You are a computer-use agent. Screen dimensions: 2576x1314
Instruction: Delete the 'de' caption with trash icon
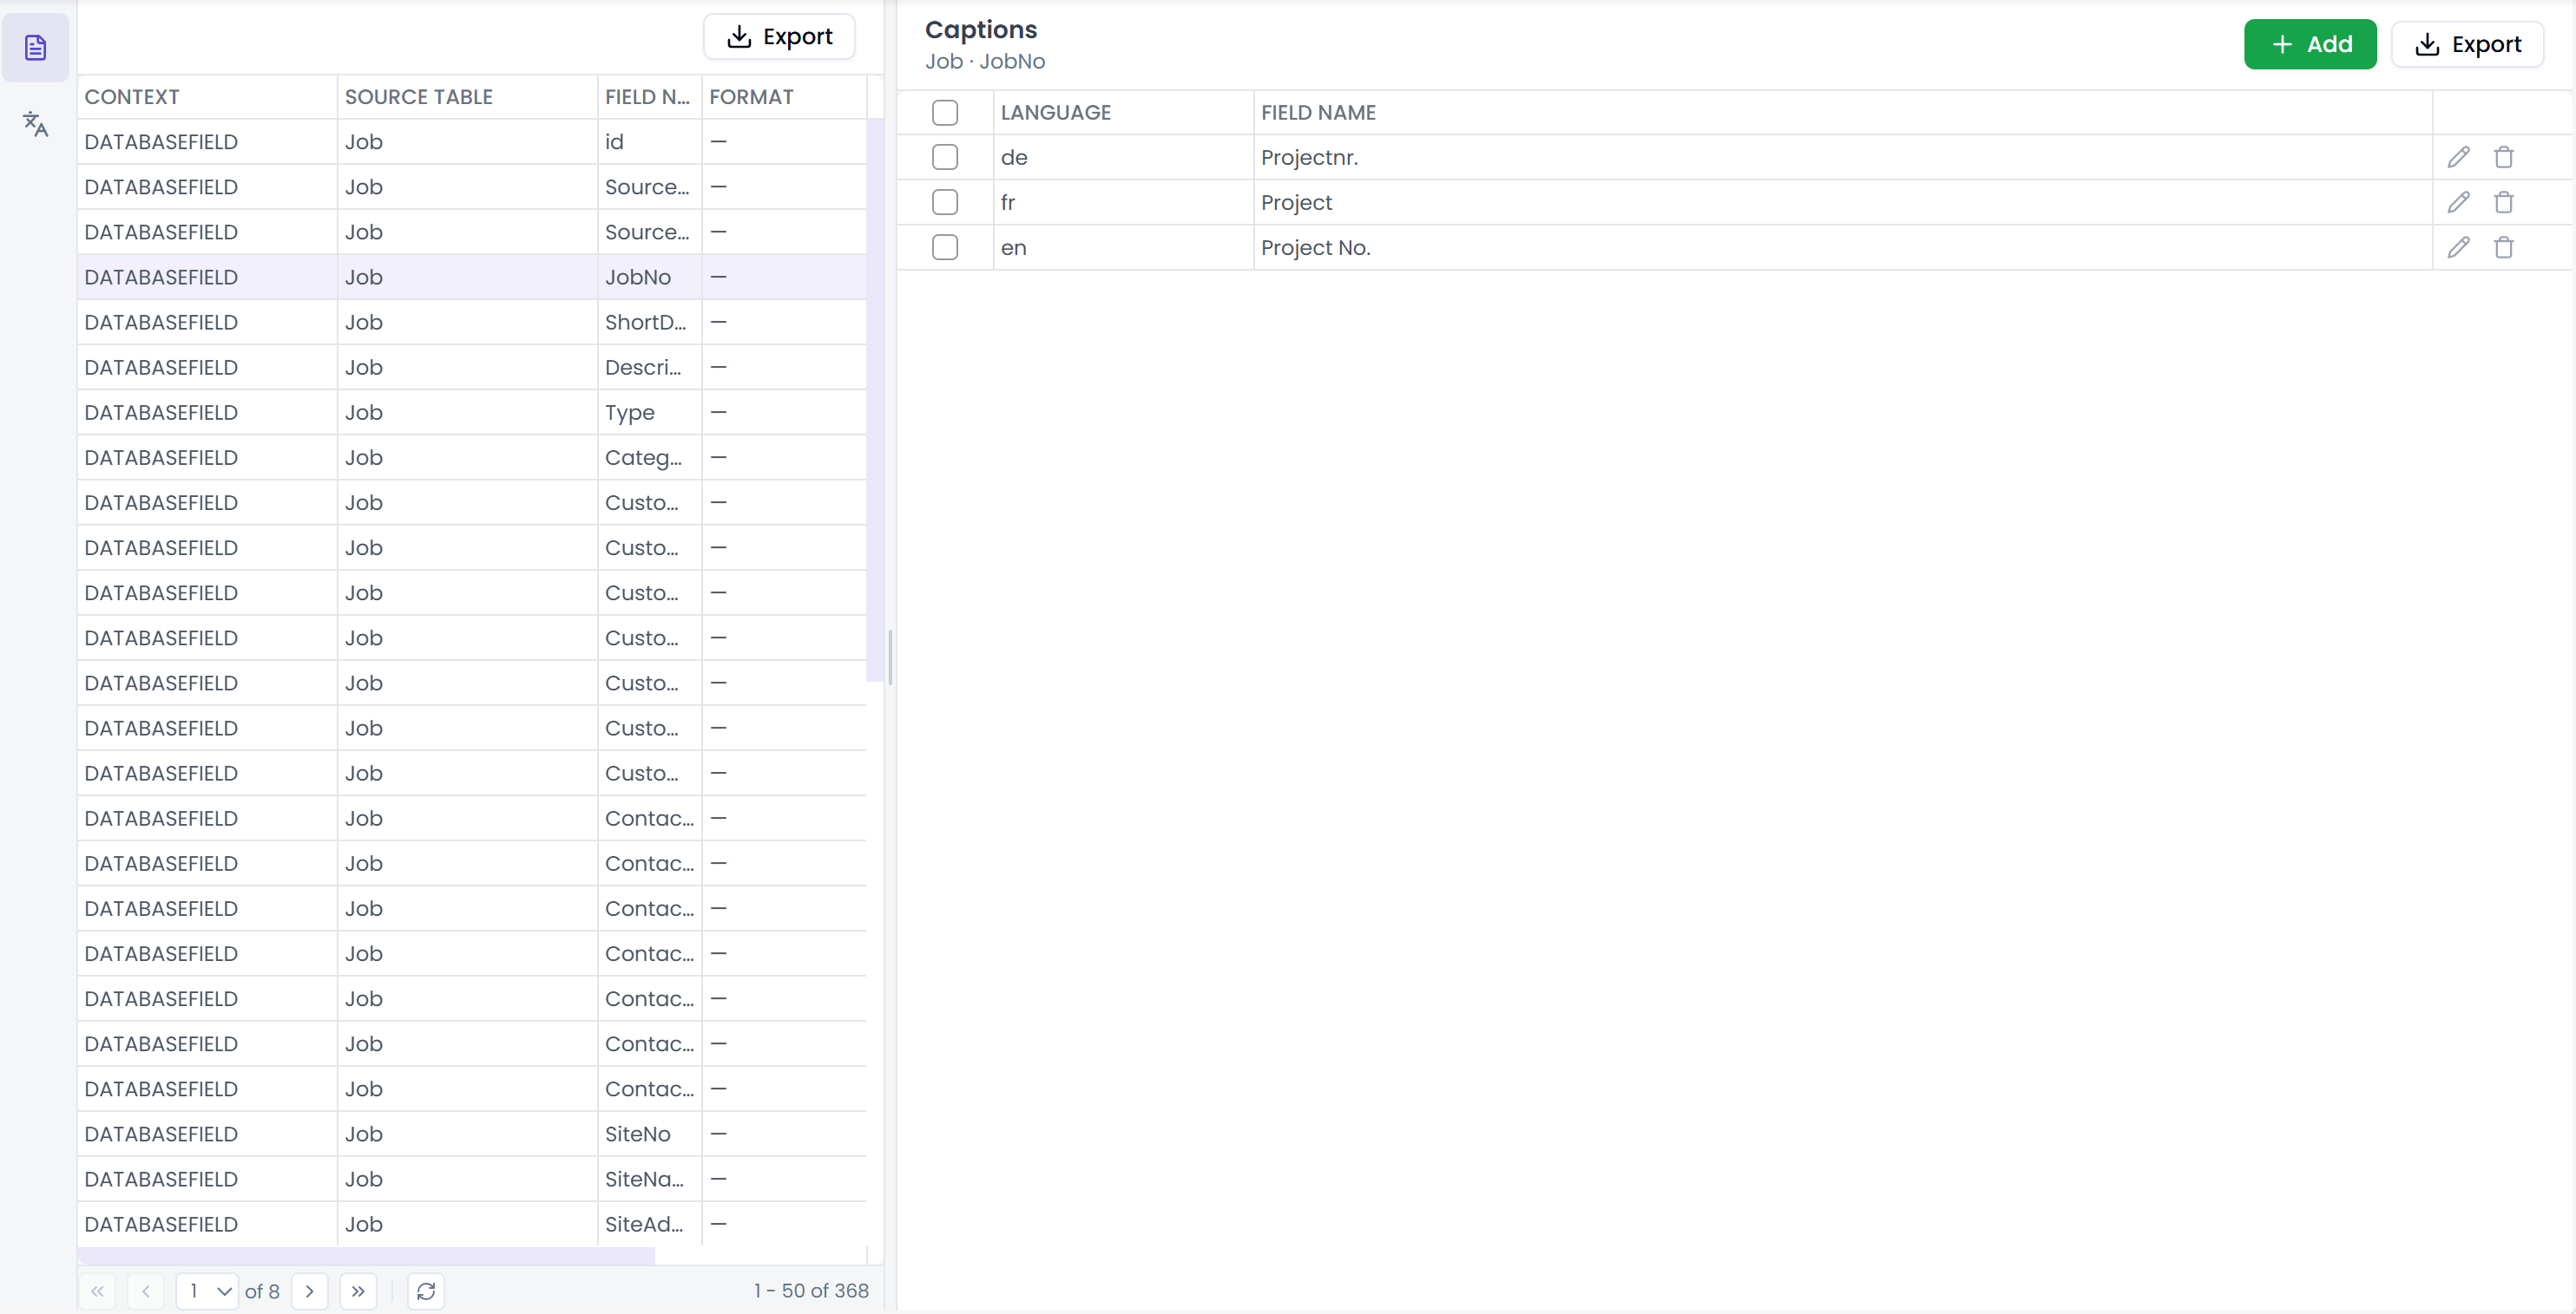click(x=2503, y=157)
